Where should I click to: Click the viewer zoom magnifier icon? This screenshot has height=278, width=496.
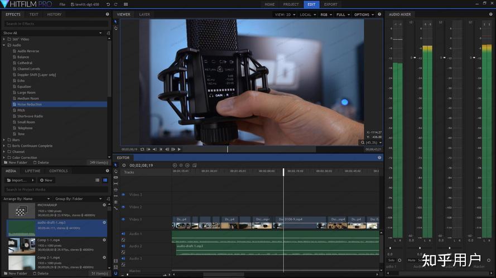pos(363,143)
